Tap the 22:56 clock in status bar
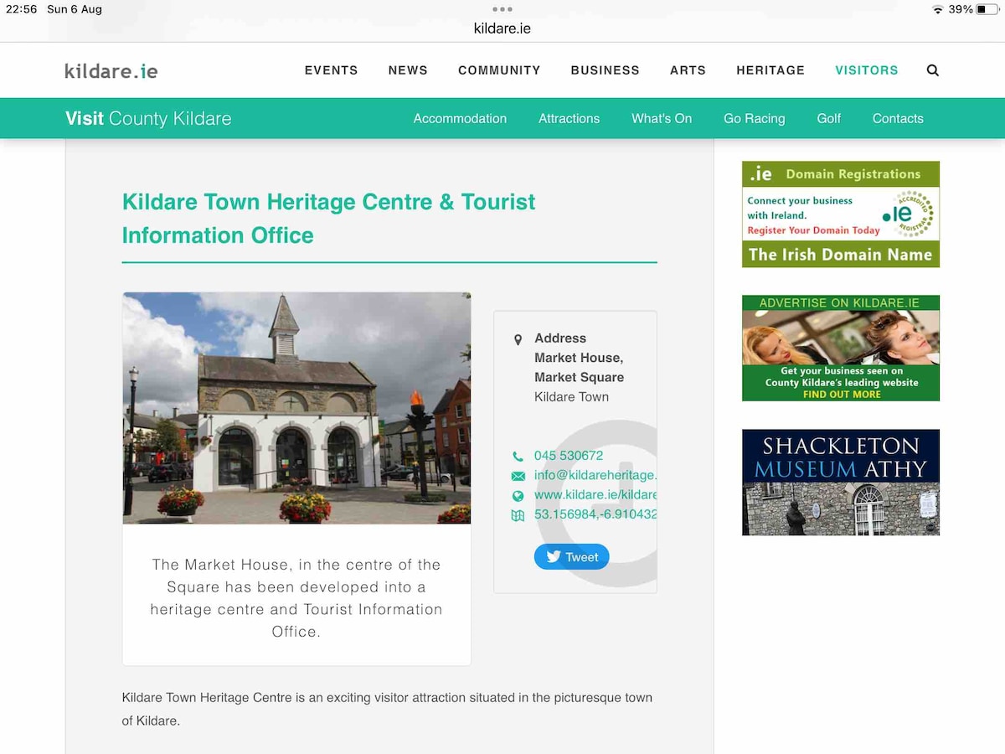Screen dimensions: 1005x754 point(22,9)
